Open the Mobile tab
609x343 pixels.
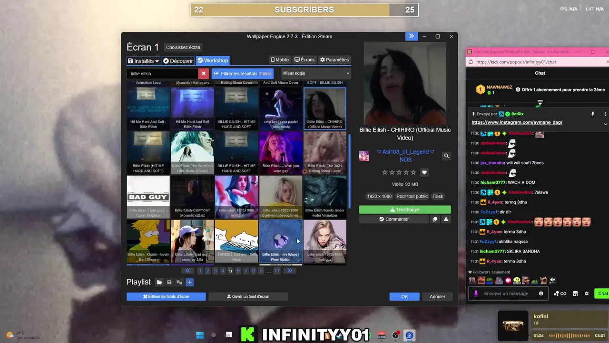pyautogui.click(x=280, y=60)
